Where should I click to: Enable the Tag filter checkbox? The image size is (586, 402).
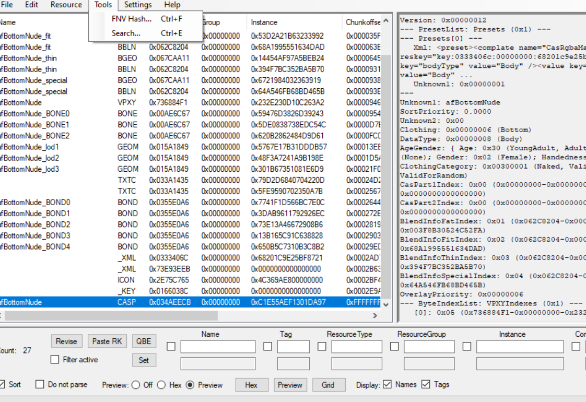pyautogui.click(x=267, y=347)
